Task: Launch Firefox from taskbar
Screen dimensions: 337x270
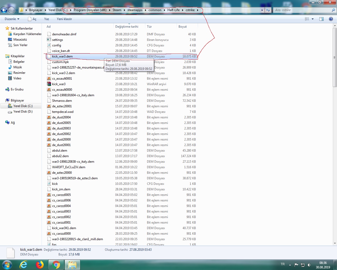Action: (x=40, y=265)
